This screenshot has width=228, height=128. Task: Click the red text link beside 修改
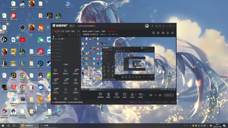pos(111,31)
